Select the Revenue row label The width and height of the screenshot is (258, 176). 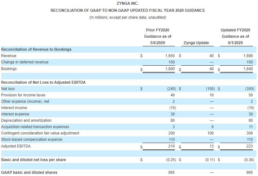click(x=9, y=56)
